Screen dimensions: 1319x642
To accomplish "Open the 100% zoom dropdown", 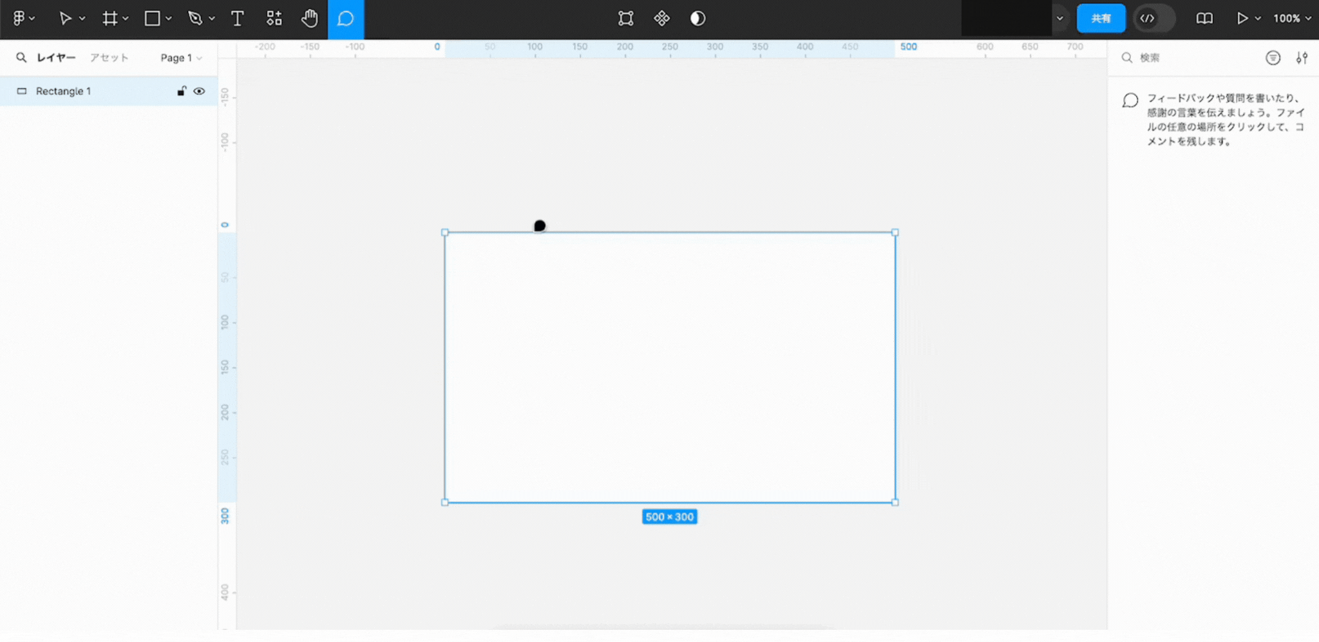I will [x=1291, y=19].
